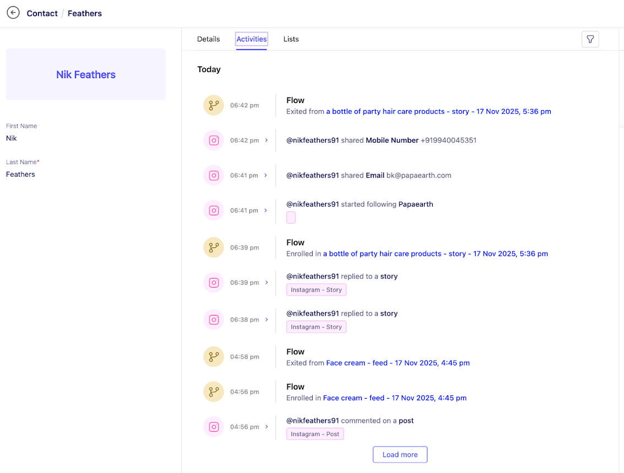Click the Flow icon at 06:39 pm
Viewport: 624px width, 473px height.
click(214, 248)
